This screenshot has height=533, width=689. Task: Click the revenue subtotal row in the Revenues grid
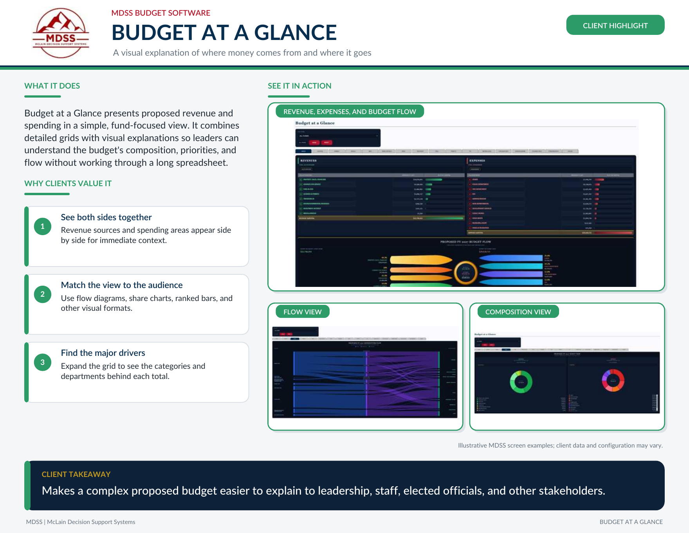click(381, 218)
